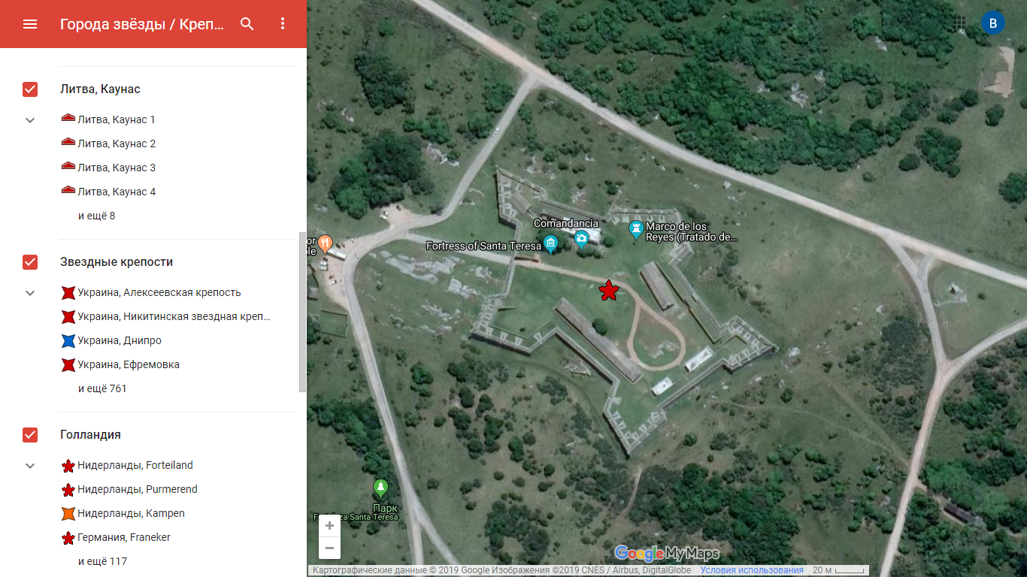This screenshot has width=1027, height=577.
Task: Collapse the Литва, Каунас layer list
Action: [x=30, y=120]
